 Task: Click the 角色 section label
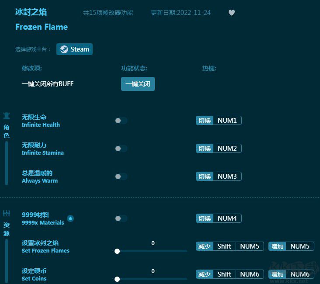tap(7, 131)
